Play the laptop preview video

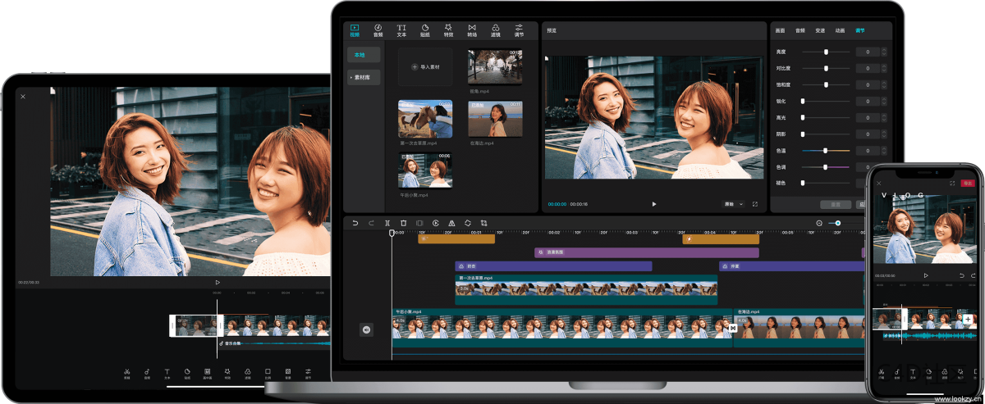tap(654, 204)
